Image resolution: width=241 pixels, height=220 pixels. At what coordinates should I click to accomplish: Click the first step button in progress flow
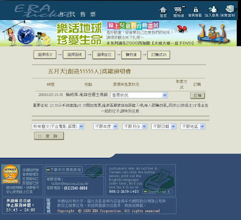[x=45, y=54]
